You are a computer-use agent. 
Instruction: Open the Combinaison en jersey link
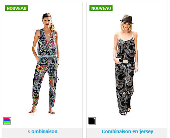(x=127, y=131)
